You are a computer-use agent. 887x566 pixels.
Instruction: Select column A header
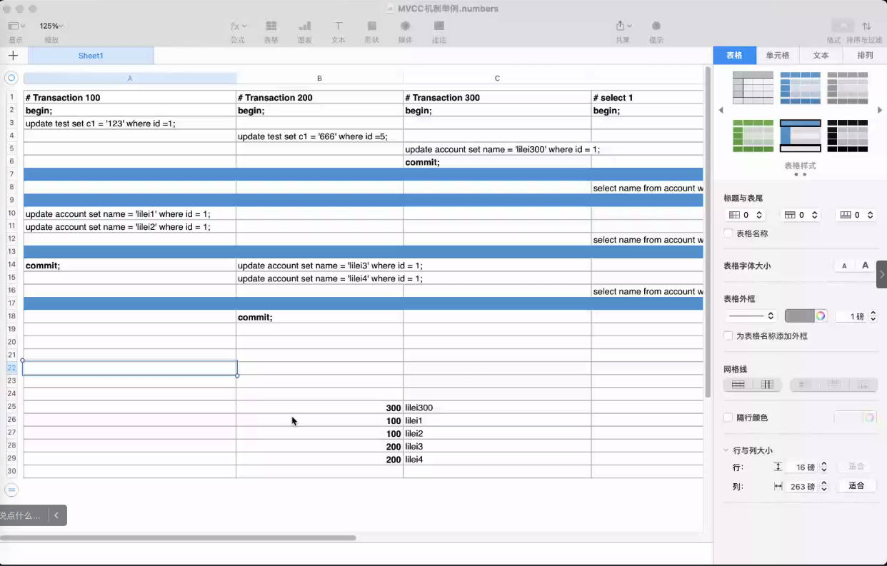[130, 78]
